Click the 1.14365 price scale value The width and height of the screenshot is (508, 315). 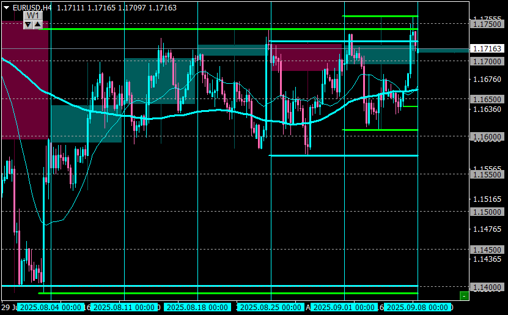(487, 259)
